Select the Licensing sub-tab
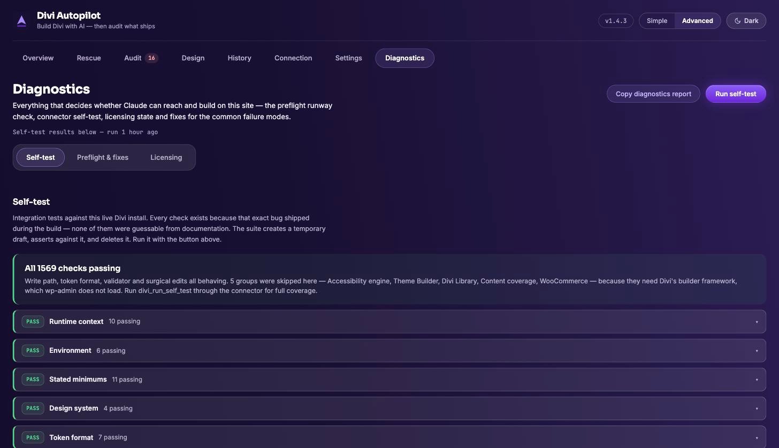 pyautogui.click(x=166, y=157)
